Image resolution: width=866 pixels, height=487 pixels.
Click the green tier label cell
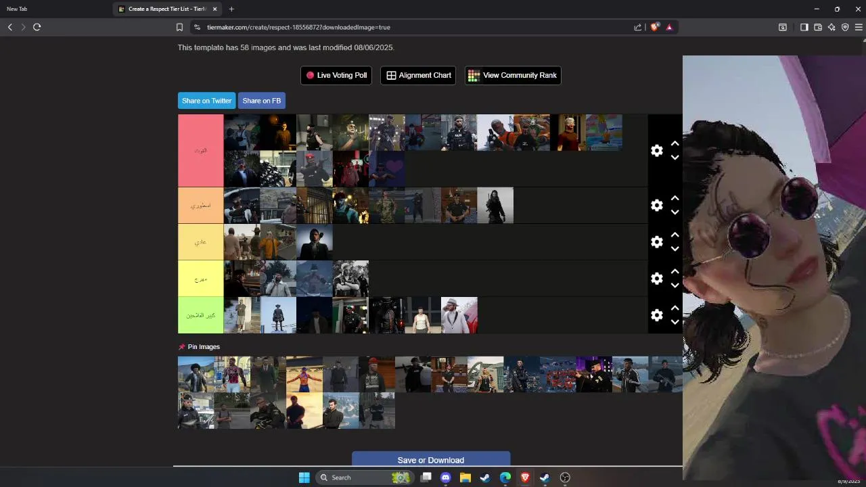tap(200, 315)
